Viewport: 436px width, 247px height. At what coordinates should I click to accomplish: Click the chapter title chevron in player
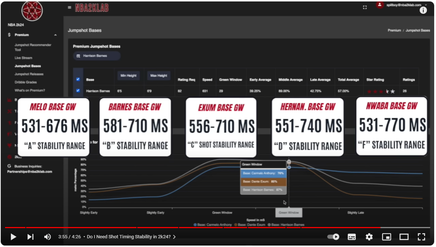[174, 237]
